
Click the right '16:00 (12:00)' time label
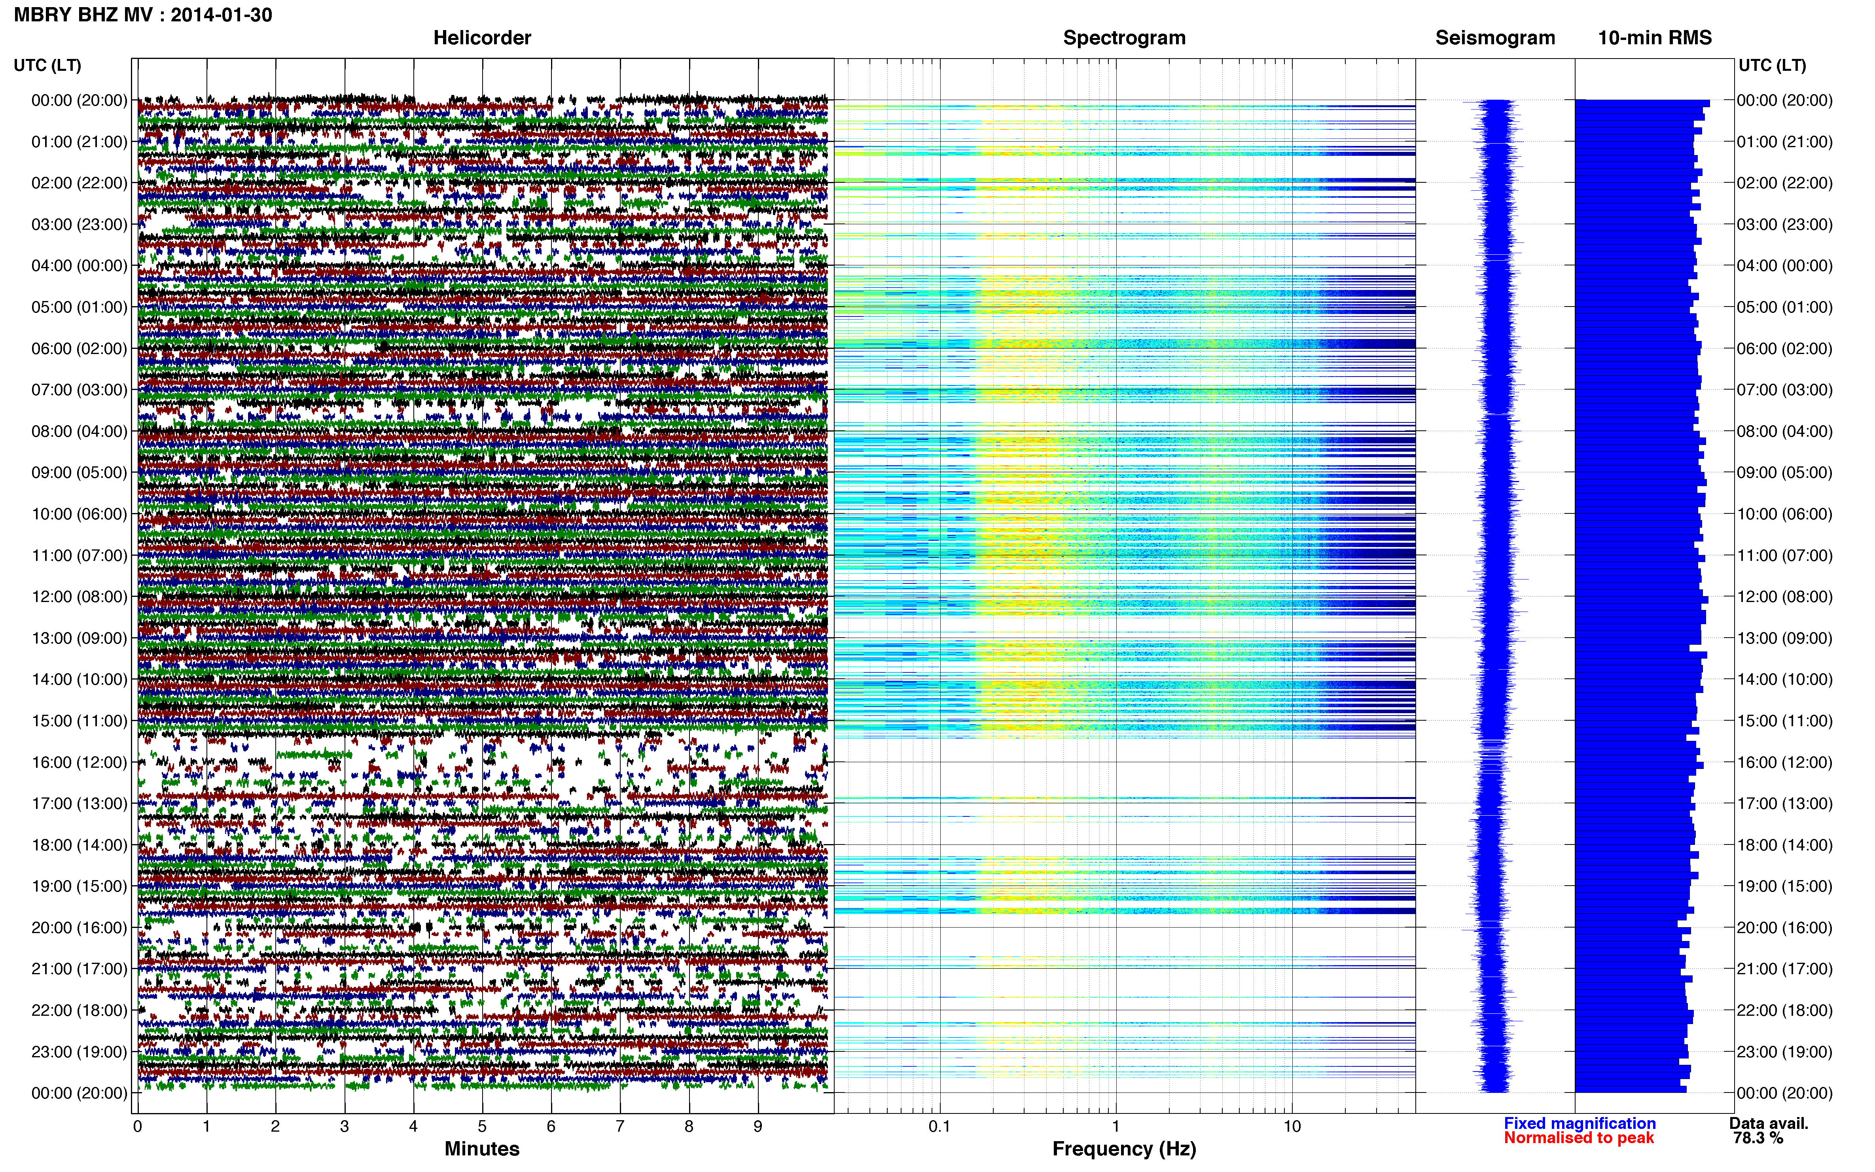point(1784,762)
